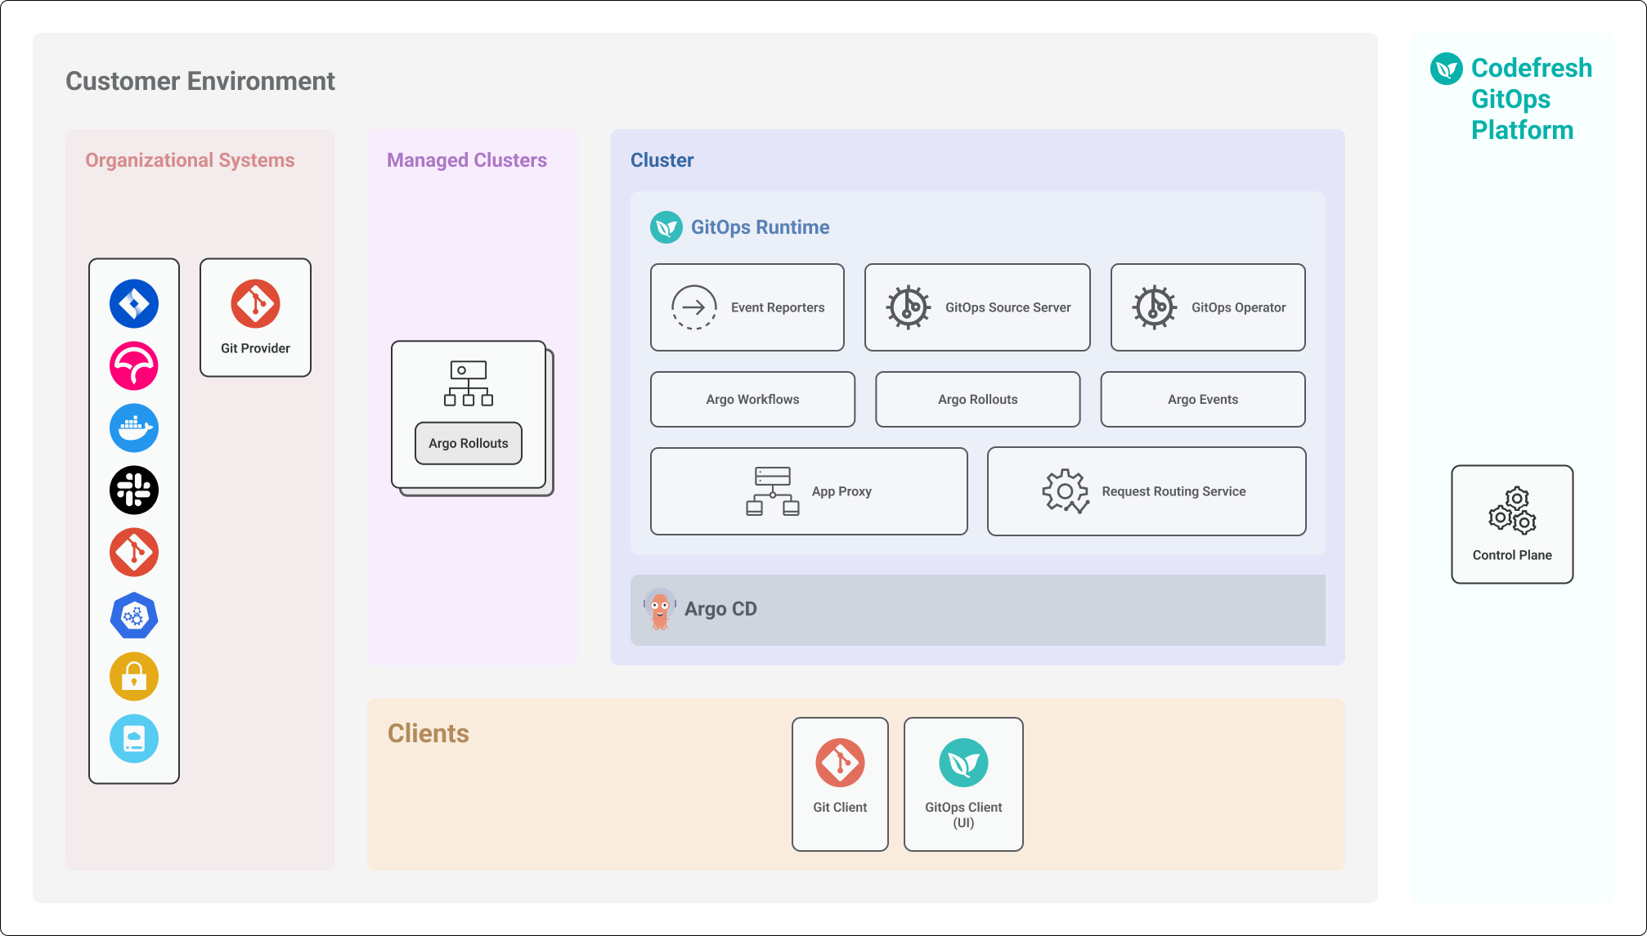Screen dimensions: 1647x936
Task: Click the Argo CD octopus mascot icon
Action: click(x=660, y=609)
